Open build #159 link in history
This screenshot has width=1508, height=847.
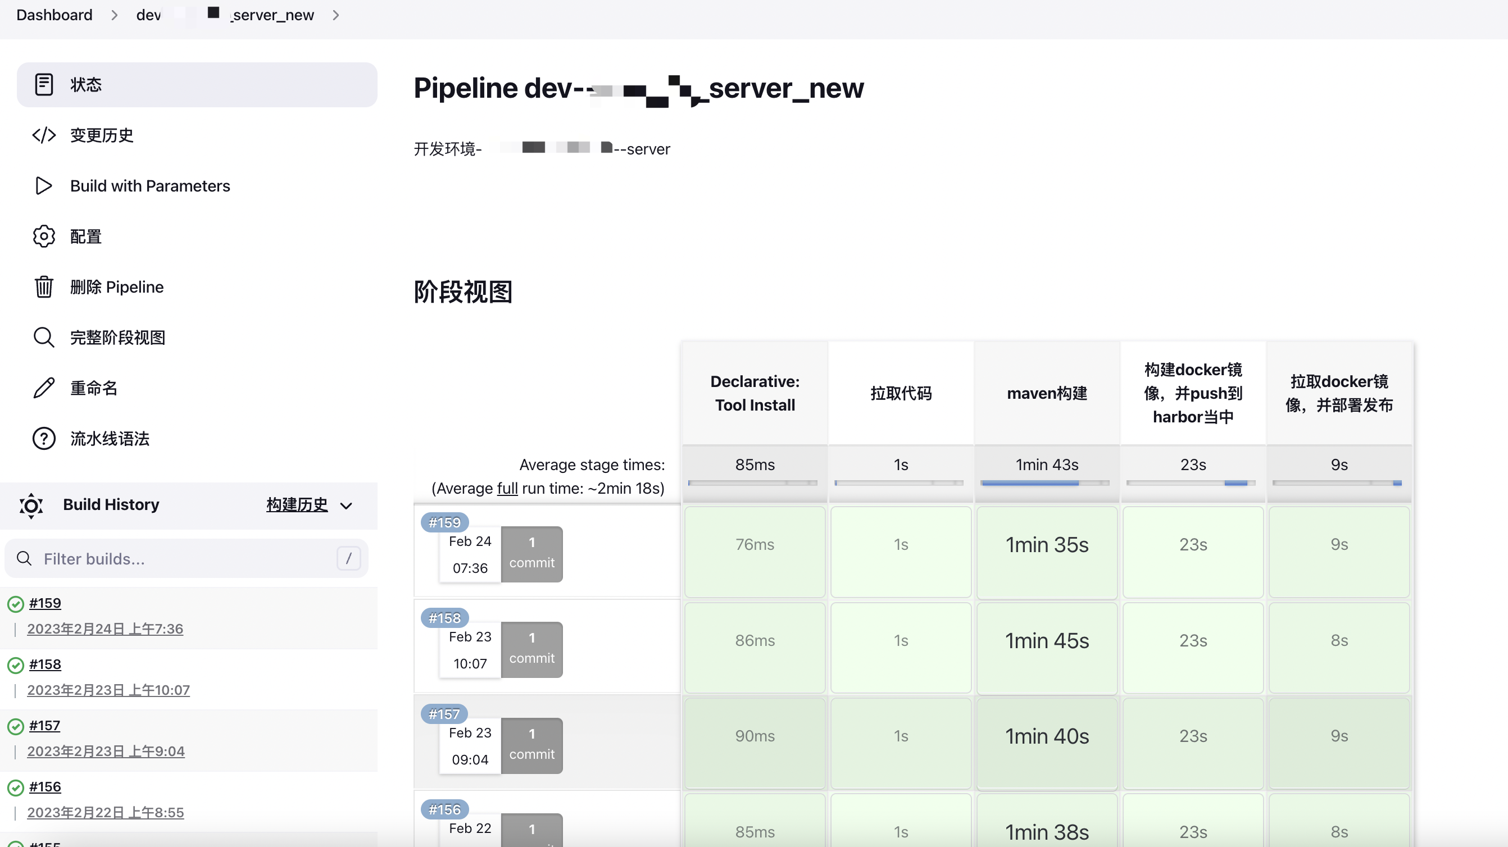coord(45,603)
